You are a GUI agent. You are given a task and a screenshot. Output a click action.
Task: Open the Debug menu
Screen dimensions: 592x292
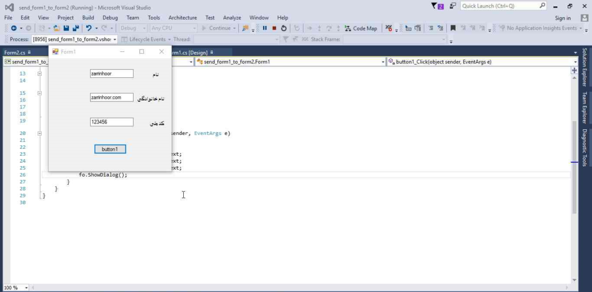click(x=110, y=18)
